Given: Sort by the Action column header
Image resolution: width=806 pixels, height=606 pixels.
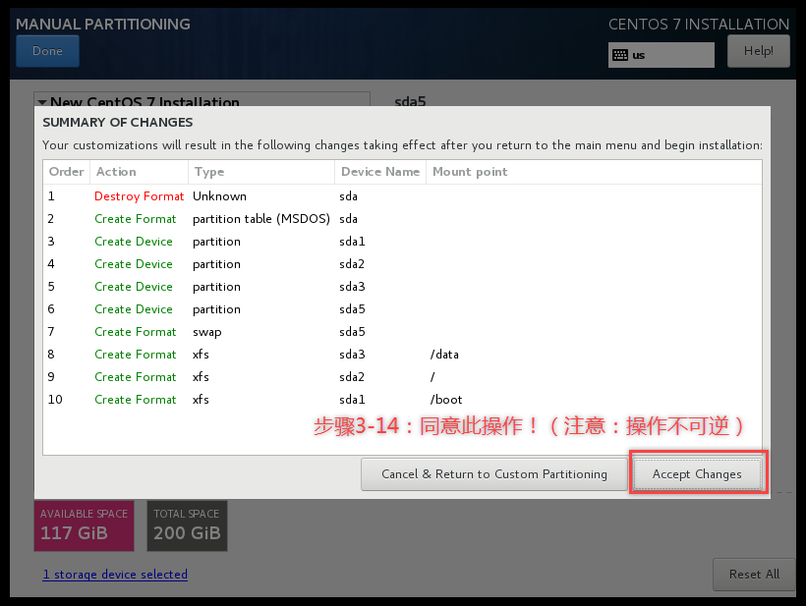Looking at the screenshot, I should click(x=139, y=172).
